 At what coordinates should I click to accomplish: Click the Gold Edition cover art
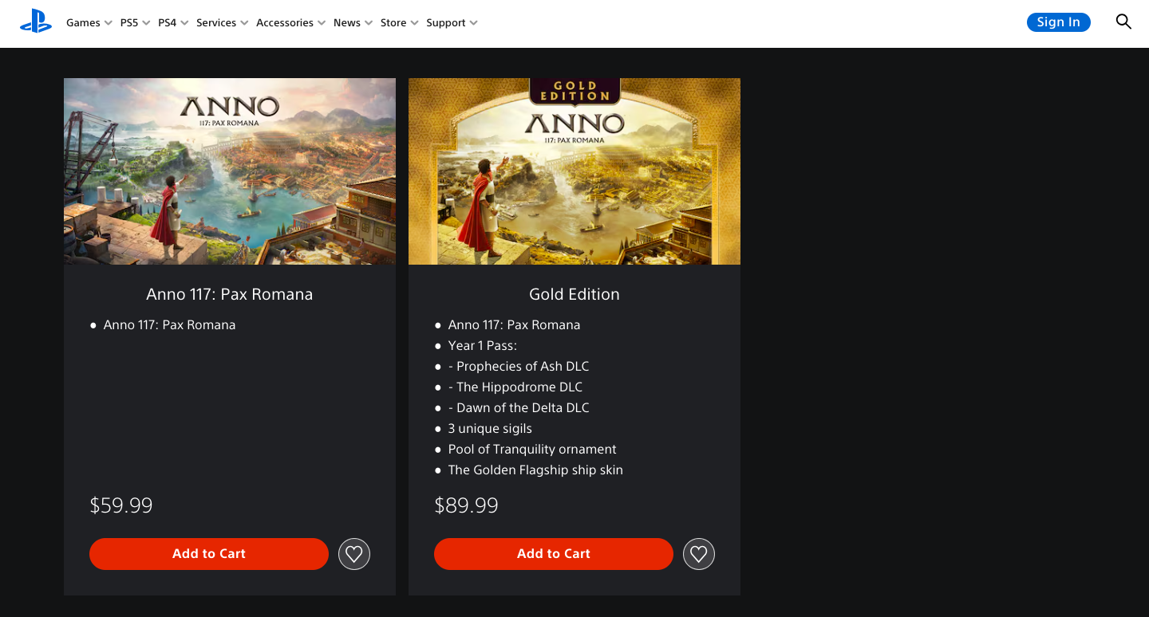coord(574,171)
